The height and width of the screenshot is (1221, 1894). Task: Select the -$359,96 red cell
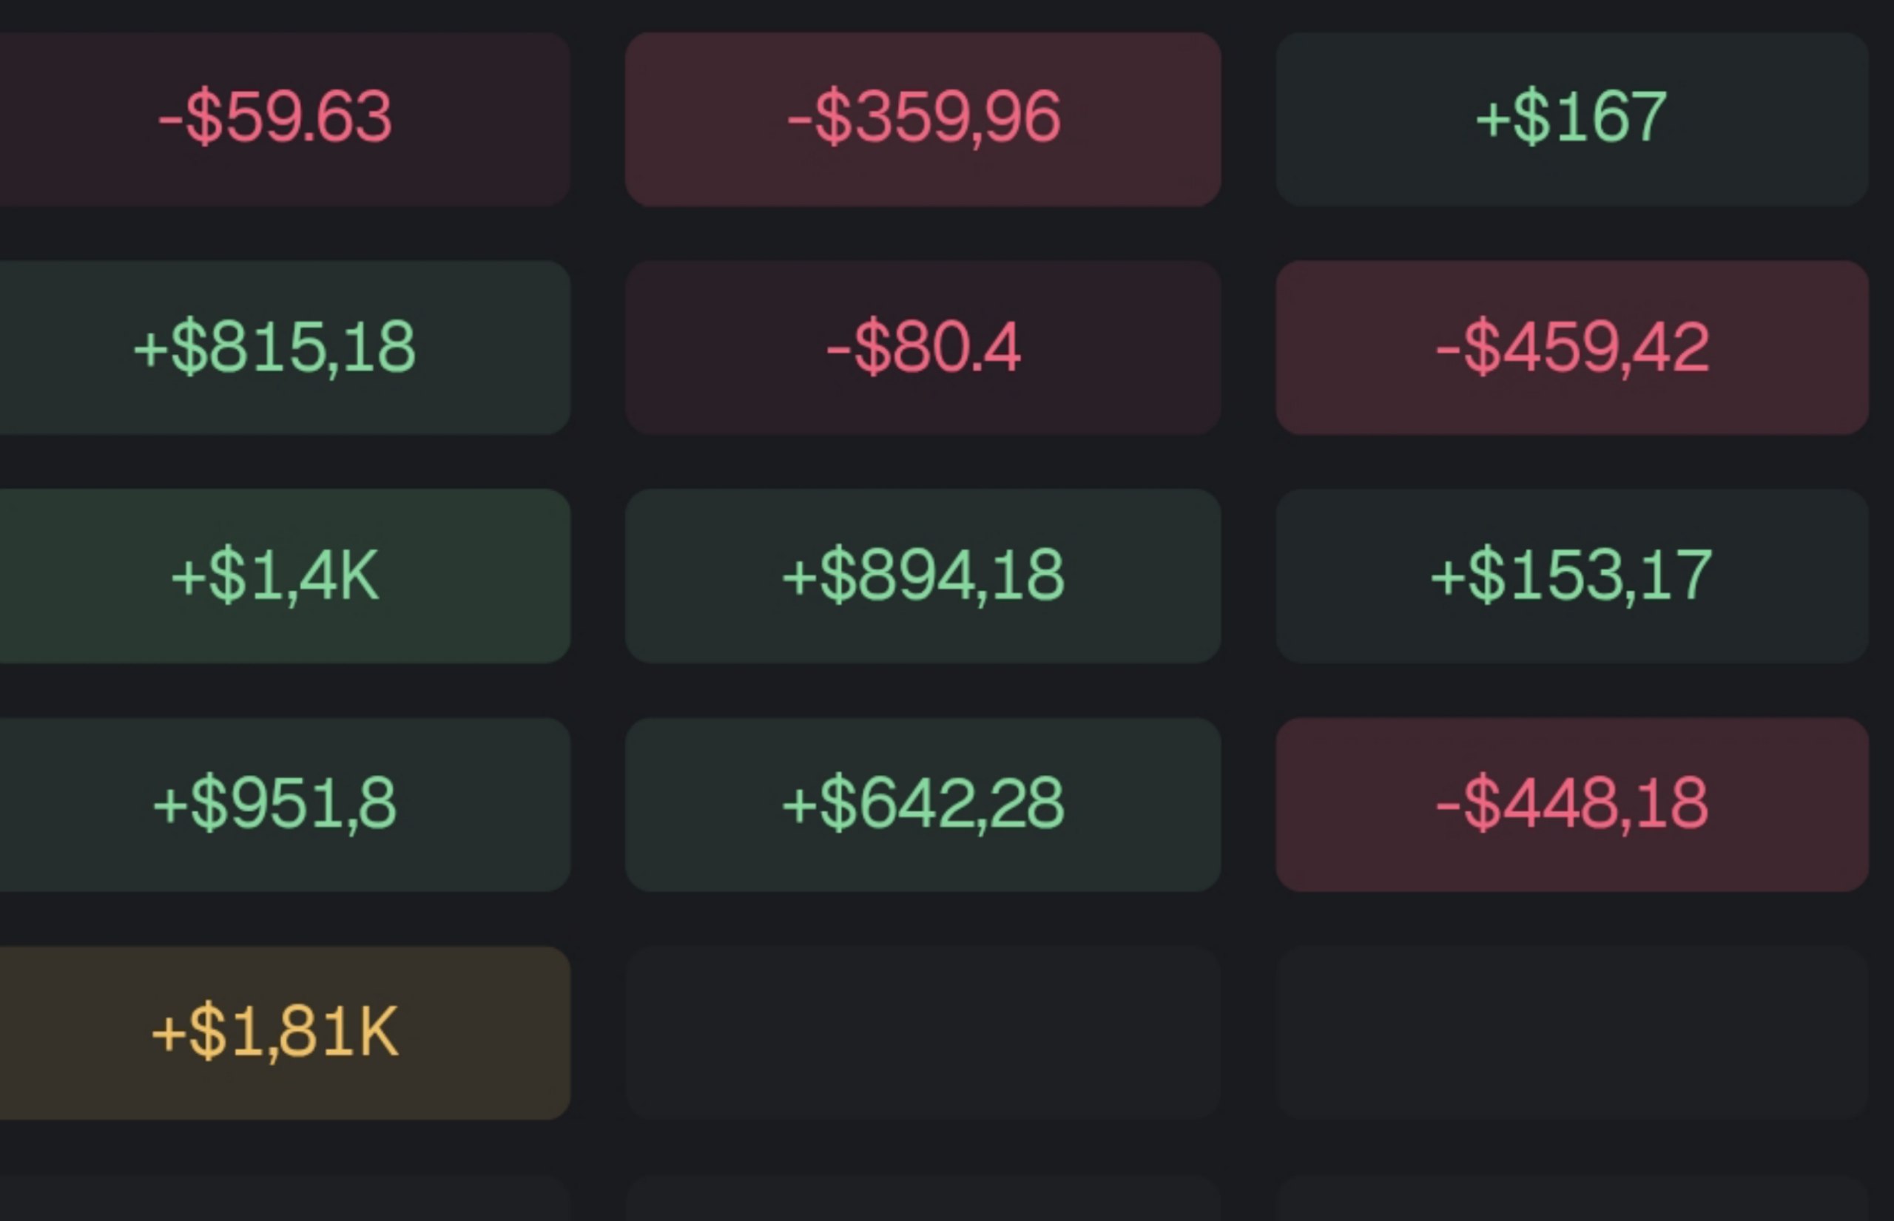tap(923, 119)
